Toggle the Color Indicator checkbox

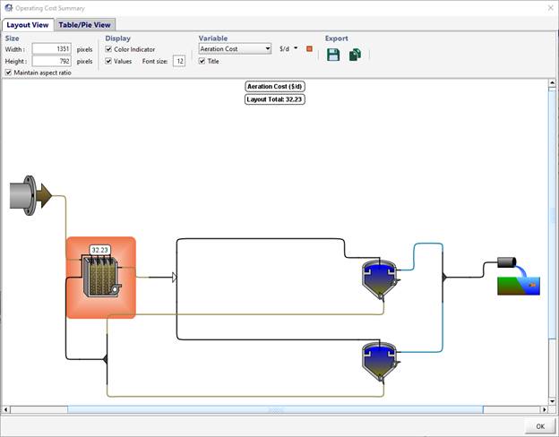108,49
